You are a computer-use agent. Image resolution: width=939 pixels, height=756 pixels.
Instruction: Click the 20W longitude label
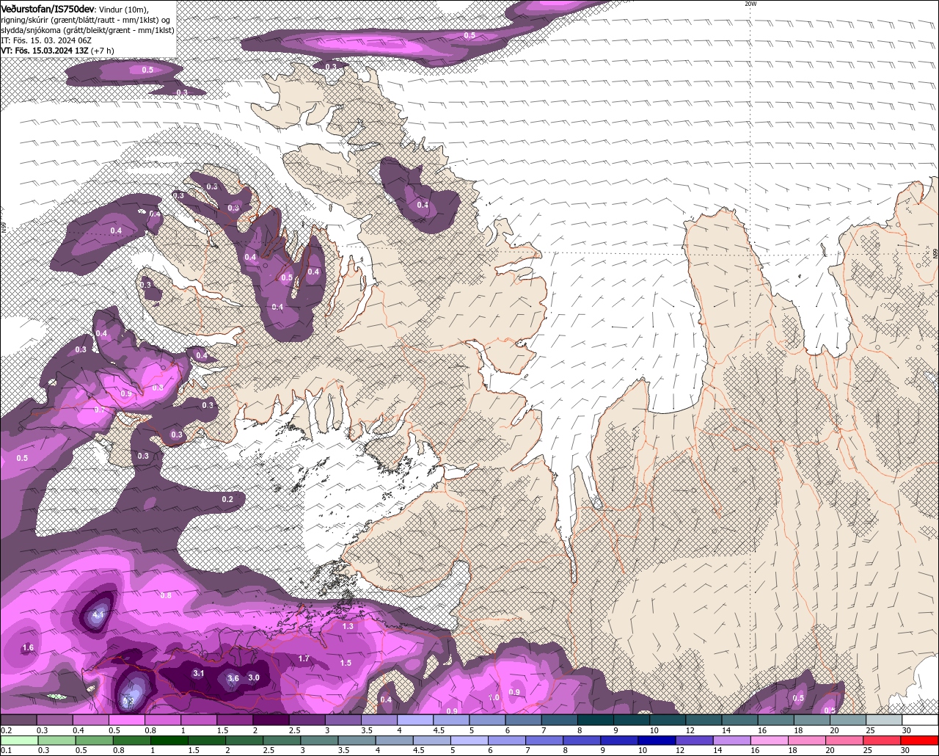(x=750, y=4)
